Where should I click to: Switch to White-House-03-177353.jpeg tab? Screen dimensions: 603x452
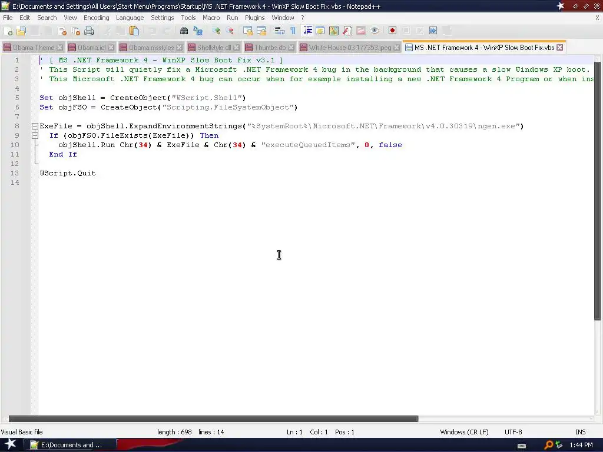[x=350, y=47]
